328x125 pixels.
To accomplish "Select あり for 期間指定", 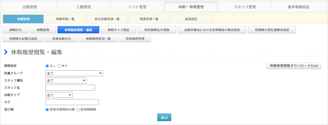I will [59, 66].
